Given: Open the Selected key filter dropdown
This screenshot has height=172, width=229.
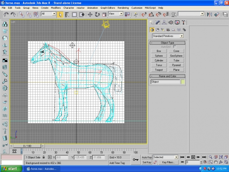Looking at the screenshot, I should 166,157.
